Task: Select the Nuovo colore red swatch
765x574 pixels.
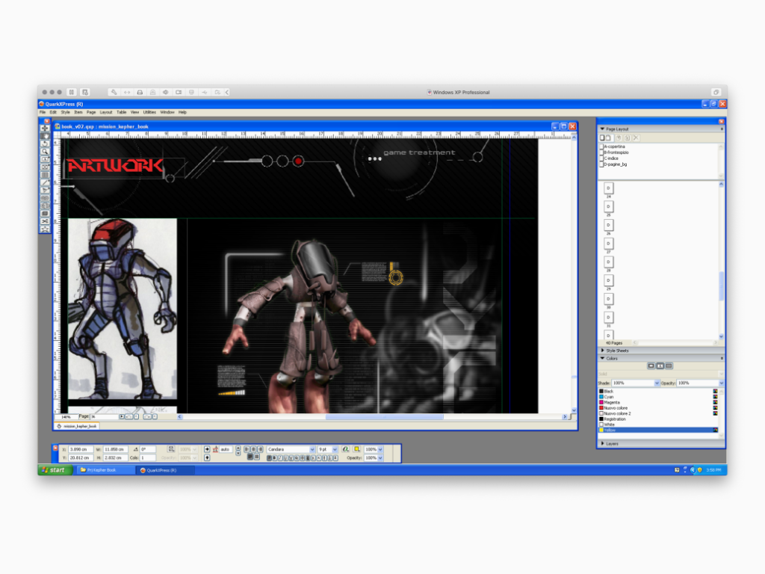Action: click(x=601, y=408)
